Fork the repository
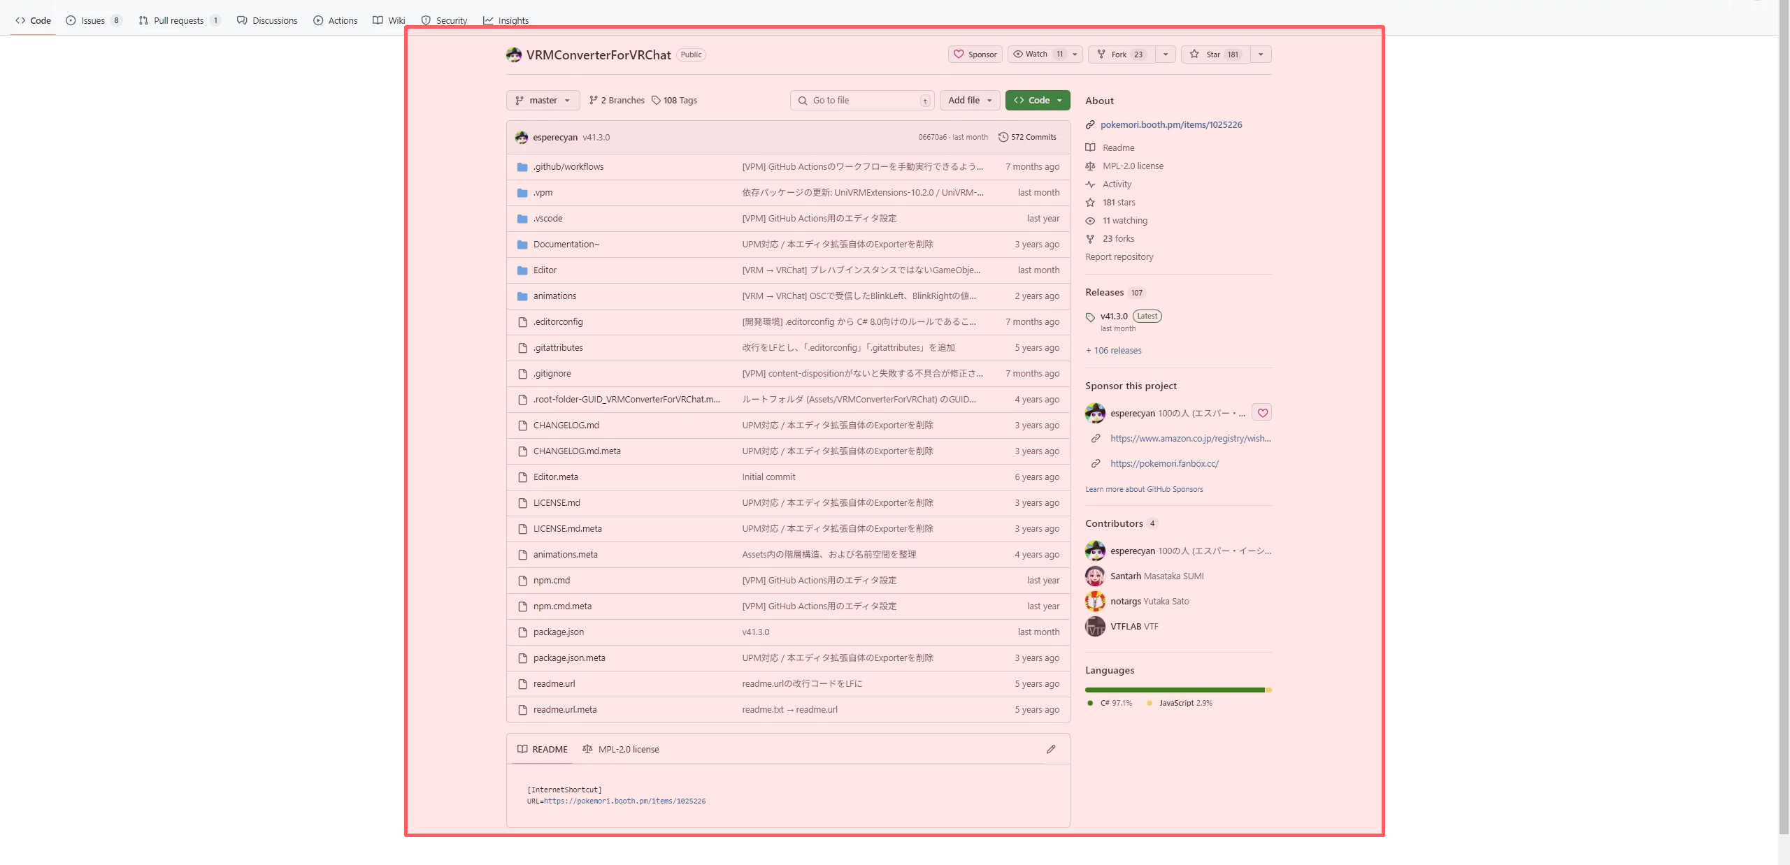Viewport: 1790px width, 865px height. (x=1122, y=54)
